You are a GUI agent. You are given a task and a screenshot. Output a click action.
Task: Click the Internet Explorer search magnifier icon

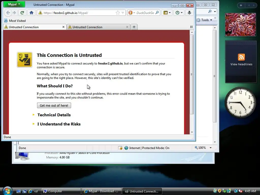(210, 11)
